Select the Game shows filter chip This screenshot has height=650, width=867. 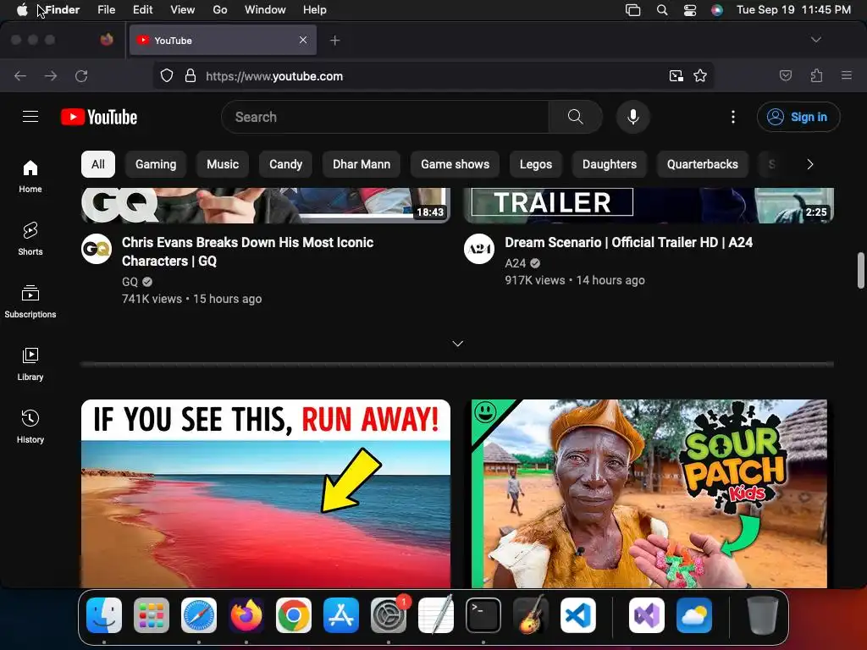[455, 164]
